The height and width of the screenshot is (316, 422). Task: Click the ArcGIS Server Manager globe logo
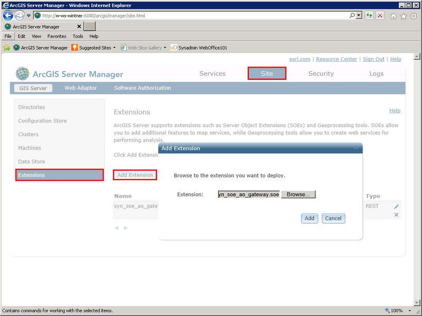click(22, 74)
